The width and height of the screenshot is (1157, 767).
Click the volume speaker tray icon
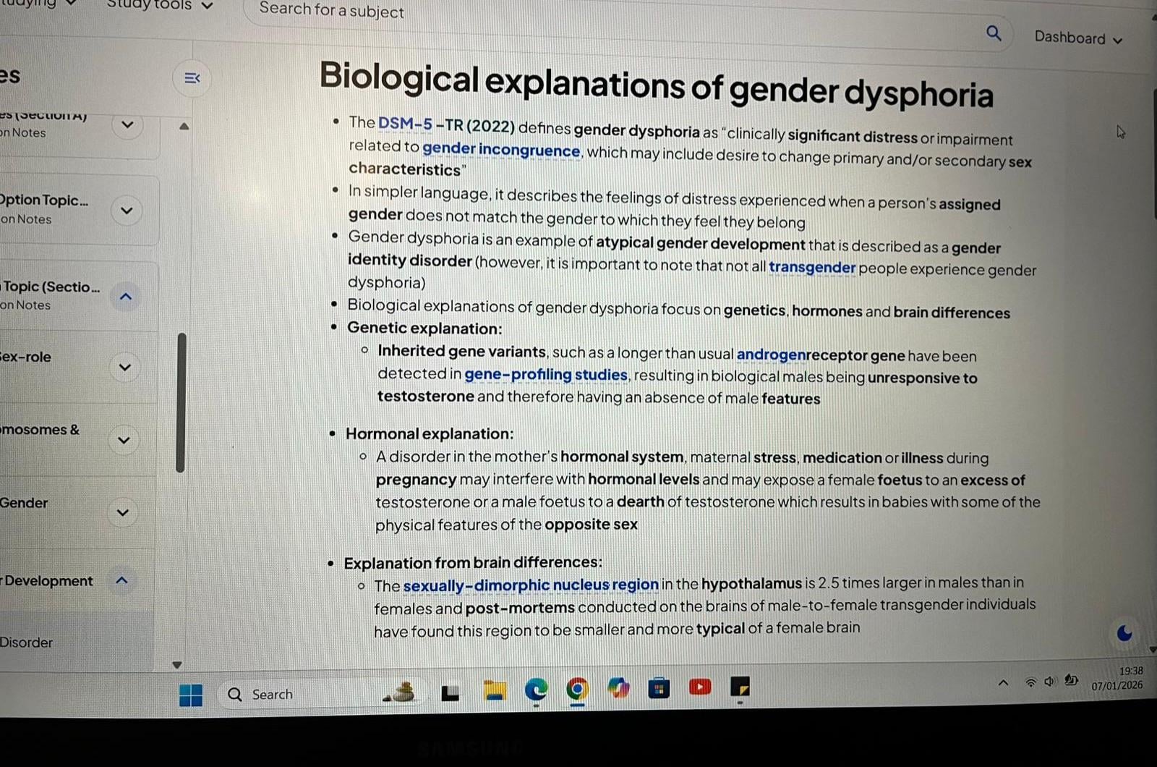[x=1050, y=681]
